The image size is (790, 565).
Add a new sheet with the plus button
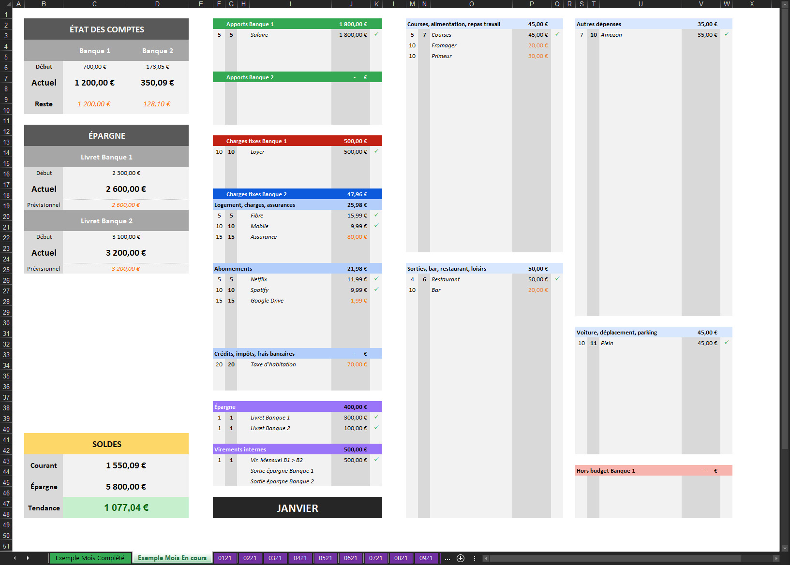pos(461,558)
